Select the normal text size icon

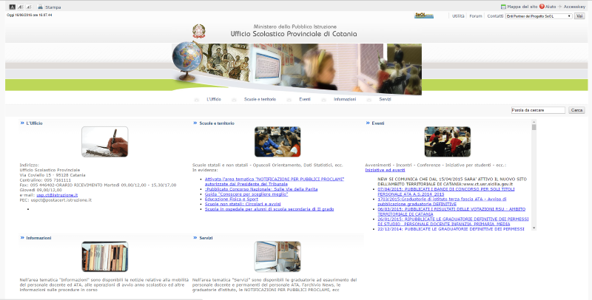coord(12,7)
